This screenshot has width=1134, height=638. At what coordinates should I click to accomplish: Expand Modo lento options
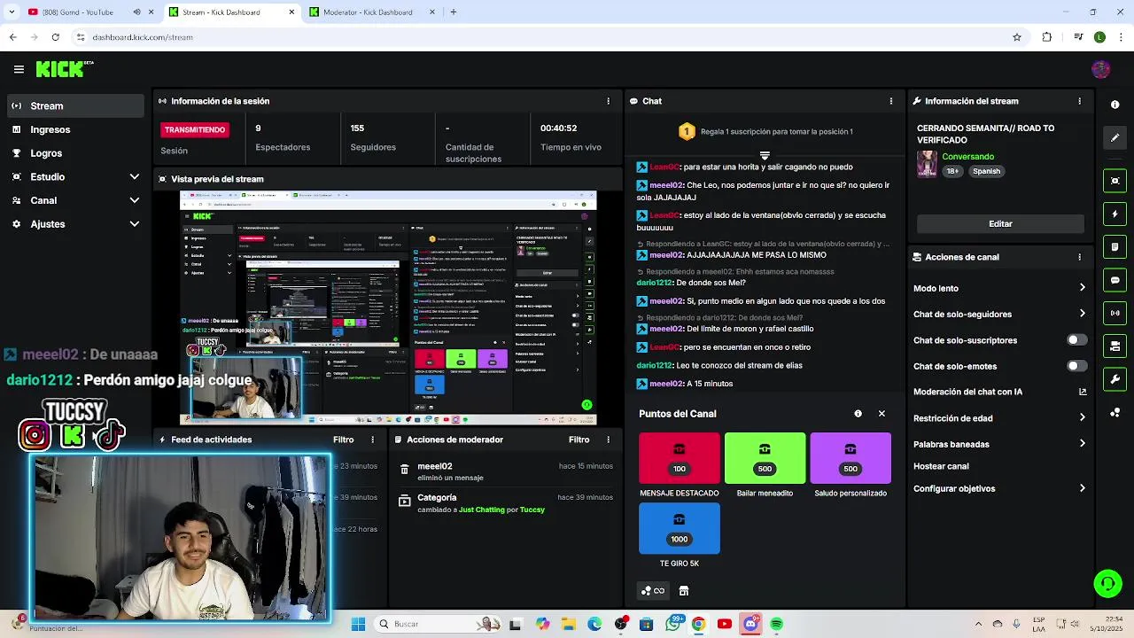point(1082,288)
